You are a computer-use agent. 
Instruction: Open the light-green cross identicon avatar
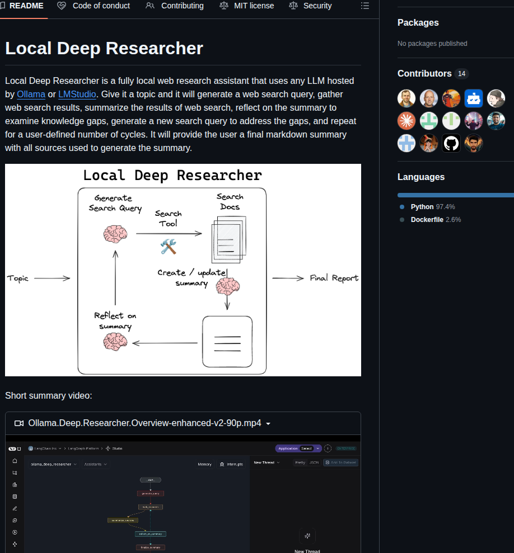coord(451,121)
